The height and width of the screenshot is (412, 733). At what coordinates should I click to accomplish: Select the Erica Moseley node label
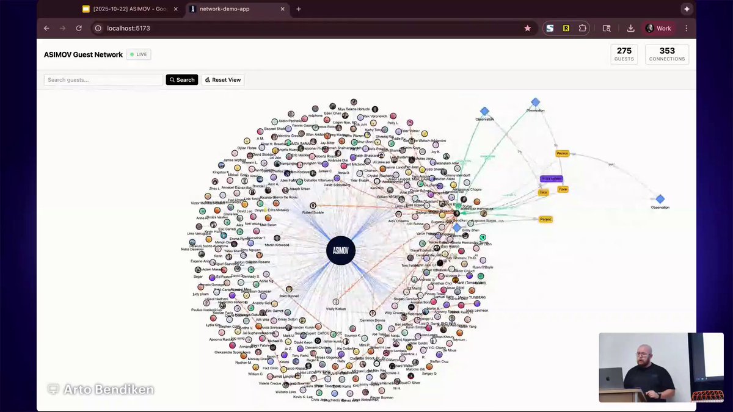[x=279, y=210]
